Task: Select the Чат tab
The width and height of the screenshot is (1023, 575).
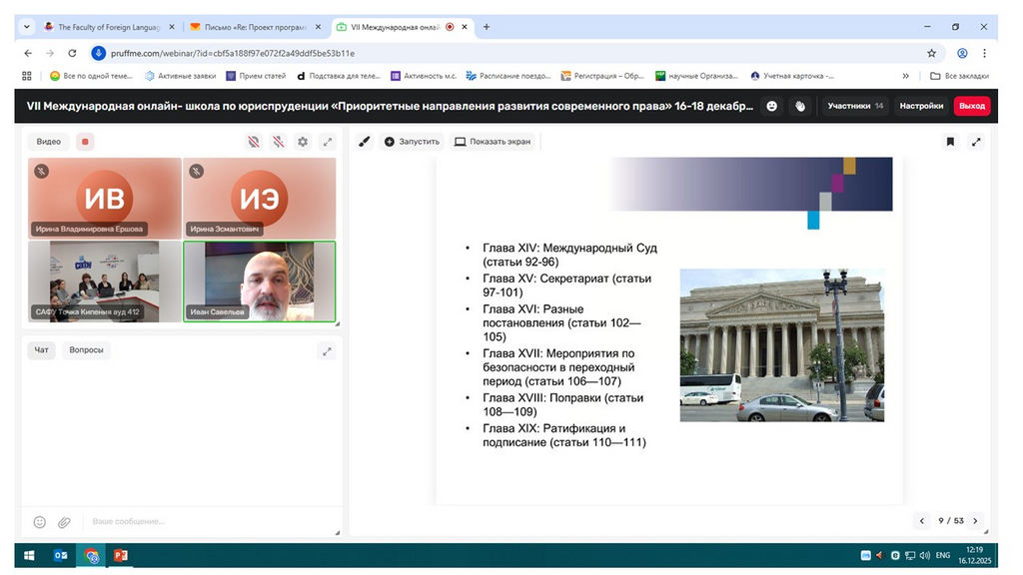Action: (x=41, y=350)
